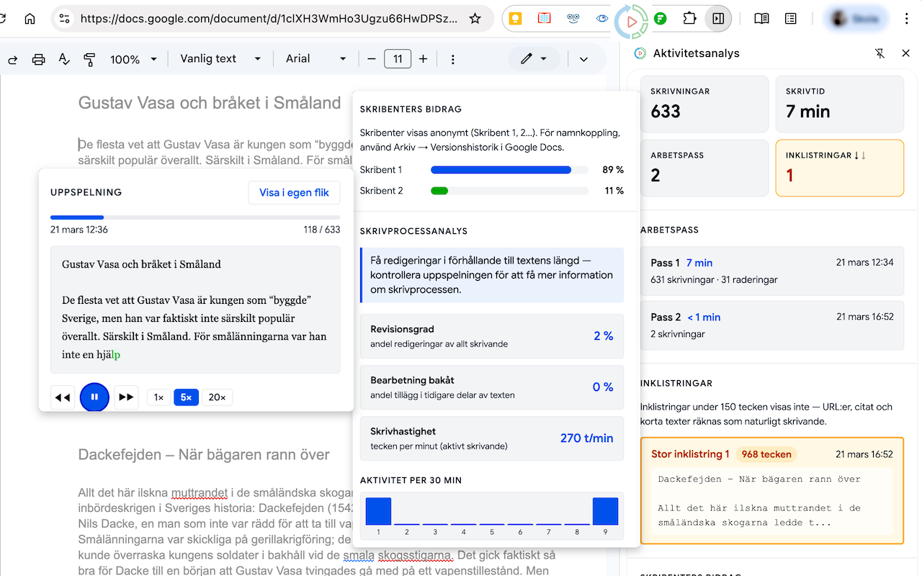Click the Revisionsgrad 2 % row
922x576 pixels.
(x=492, y=336)
